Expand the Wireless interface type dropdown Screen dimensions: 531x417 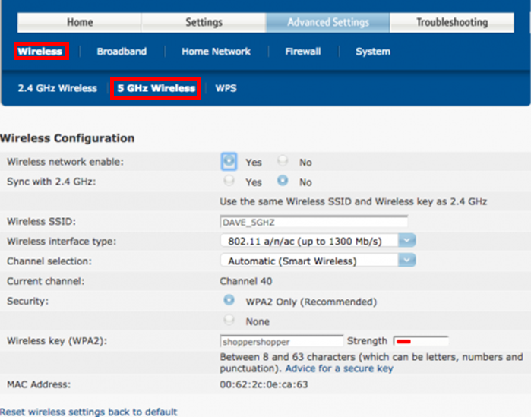(408, 241)
